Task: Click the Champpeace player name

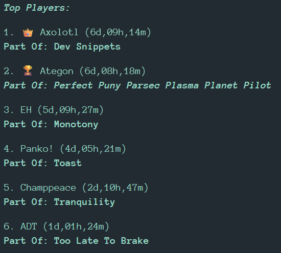Action: tap(48, 188)
